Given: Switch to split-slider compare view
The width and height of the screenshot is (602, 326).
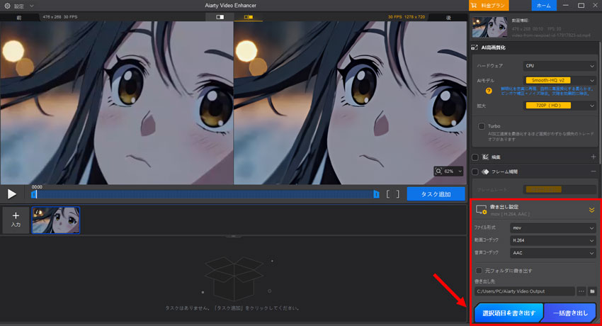Looking at the screenshot, I should (x=220, y=17).
